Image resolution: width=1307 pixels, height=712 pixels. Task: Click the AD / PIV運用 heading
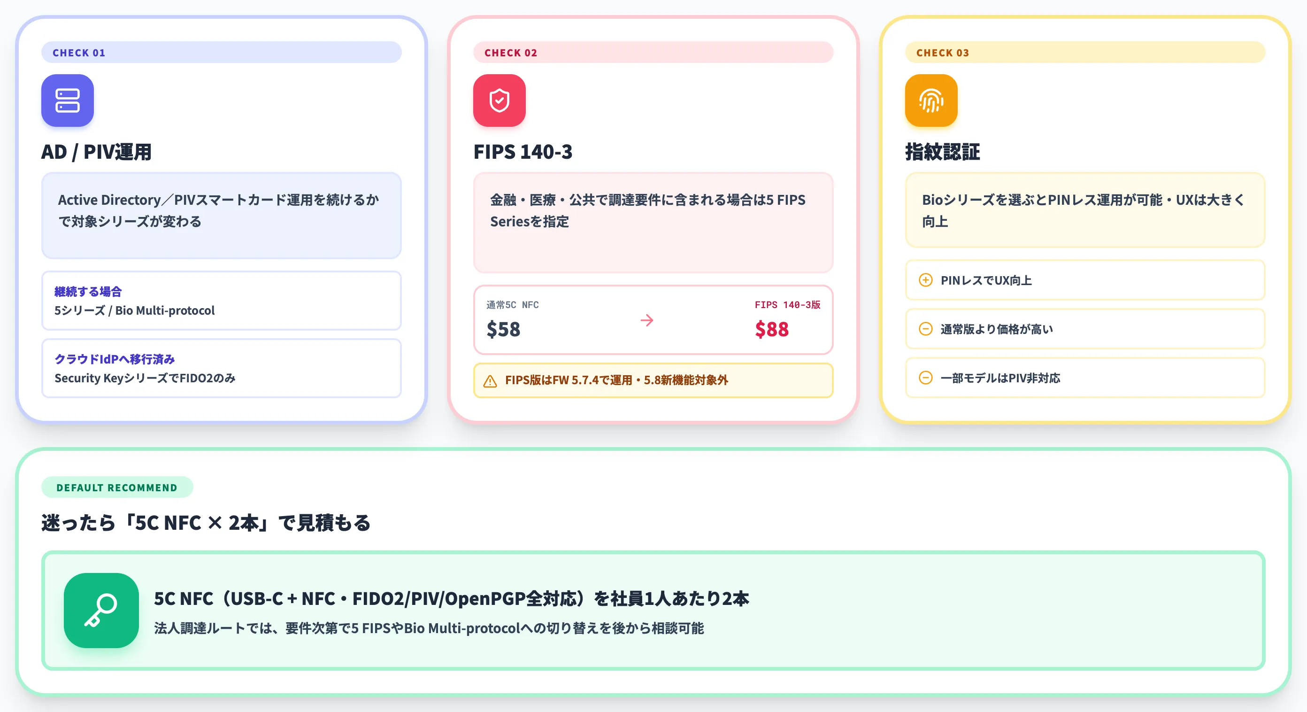click(x=96, y=152)
